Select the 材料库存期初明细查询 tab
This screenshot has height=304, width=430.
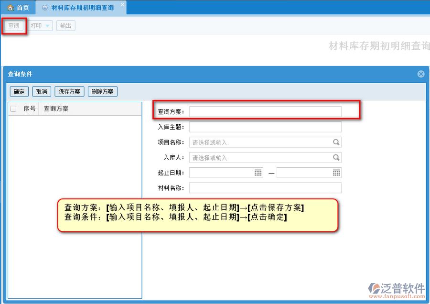click(x=81, y=7)
